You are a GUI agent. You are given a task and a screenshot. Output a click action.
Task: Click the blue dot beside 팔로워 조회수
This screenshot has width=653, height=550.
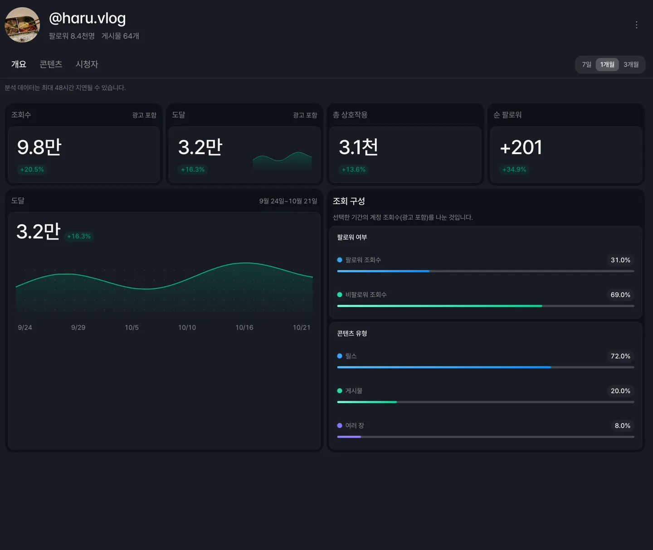[340, 260]
